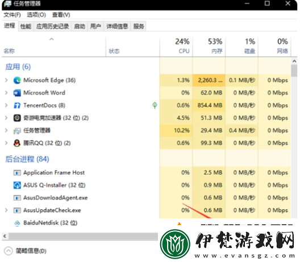Switch to the 进程 tab
This screenshot has width=300, height=262.
click(10, 26)
